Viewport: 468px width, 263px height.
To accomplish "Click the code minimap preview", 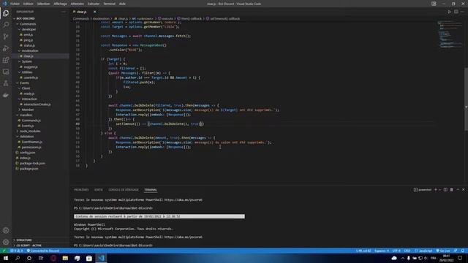I will (450, 35).
